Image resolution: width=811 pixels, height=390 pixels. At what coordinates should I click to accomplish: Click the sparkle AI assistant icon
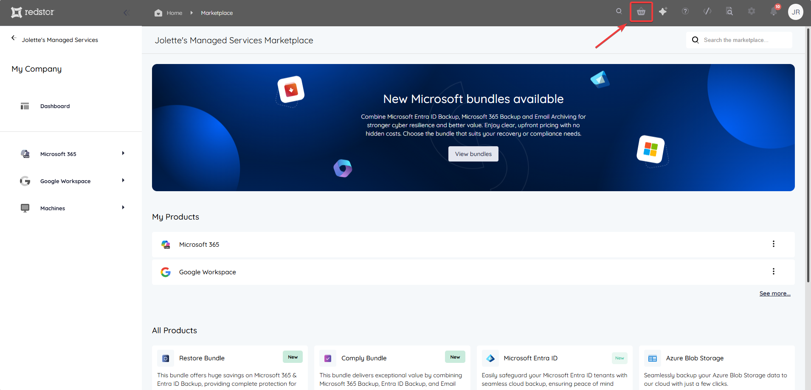[x=663, y=11]
